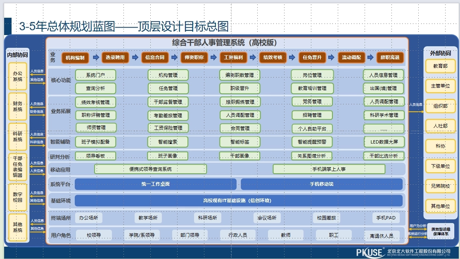The width and height of the screenshot is (460, 259).
Task: Select the 党务管理 box
Action: (x=312, y=102)
